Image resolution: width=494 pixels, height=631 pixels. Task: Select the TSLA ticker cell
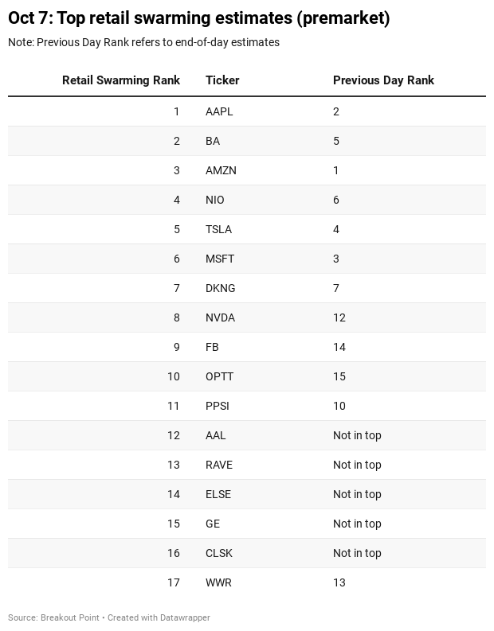[x=218, y=230]
